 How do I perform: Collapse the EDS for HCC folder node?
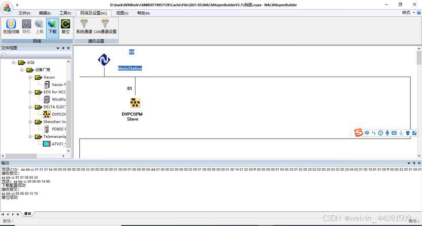(x=30, y=92)
